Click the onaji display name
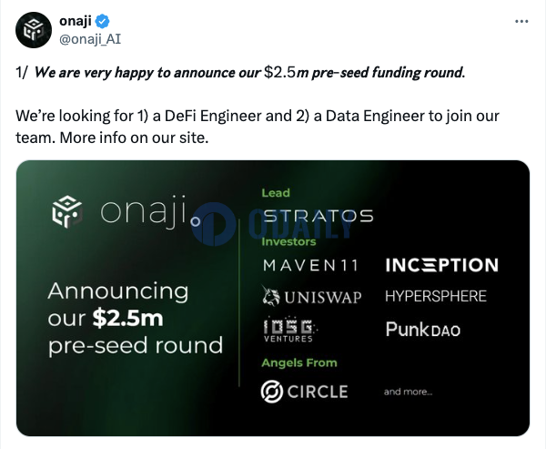The image size is (546, 449). [x=76, y=21]
